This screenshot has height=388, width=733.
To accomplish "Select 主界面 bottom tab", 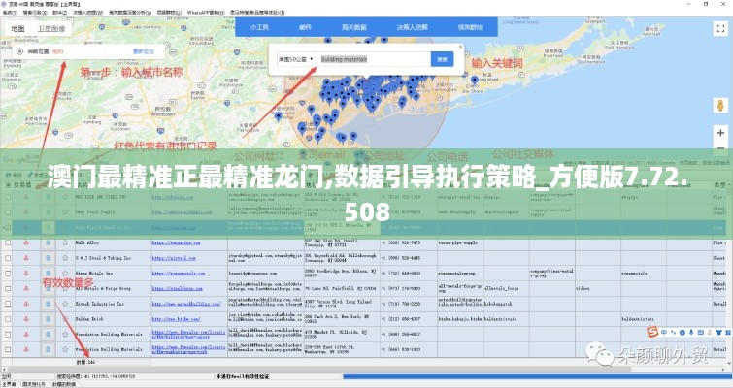I will (x=9, y=384).
